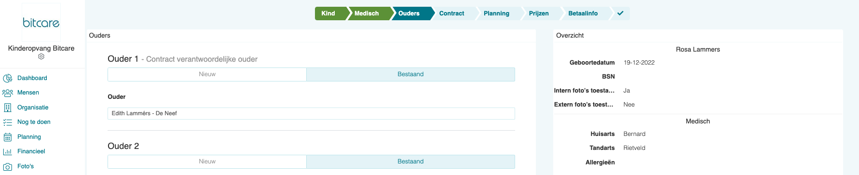This screenshot has height=175, width=859.
Task: Click the Foto's camera icon
Action: pyautogui.click(x=7, y=166)
